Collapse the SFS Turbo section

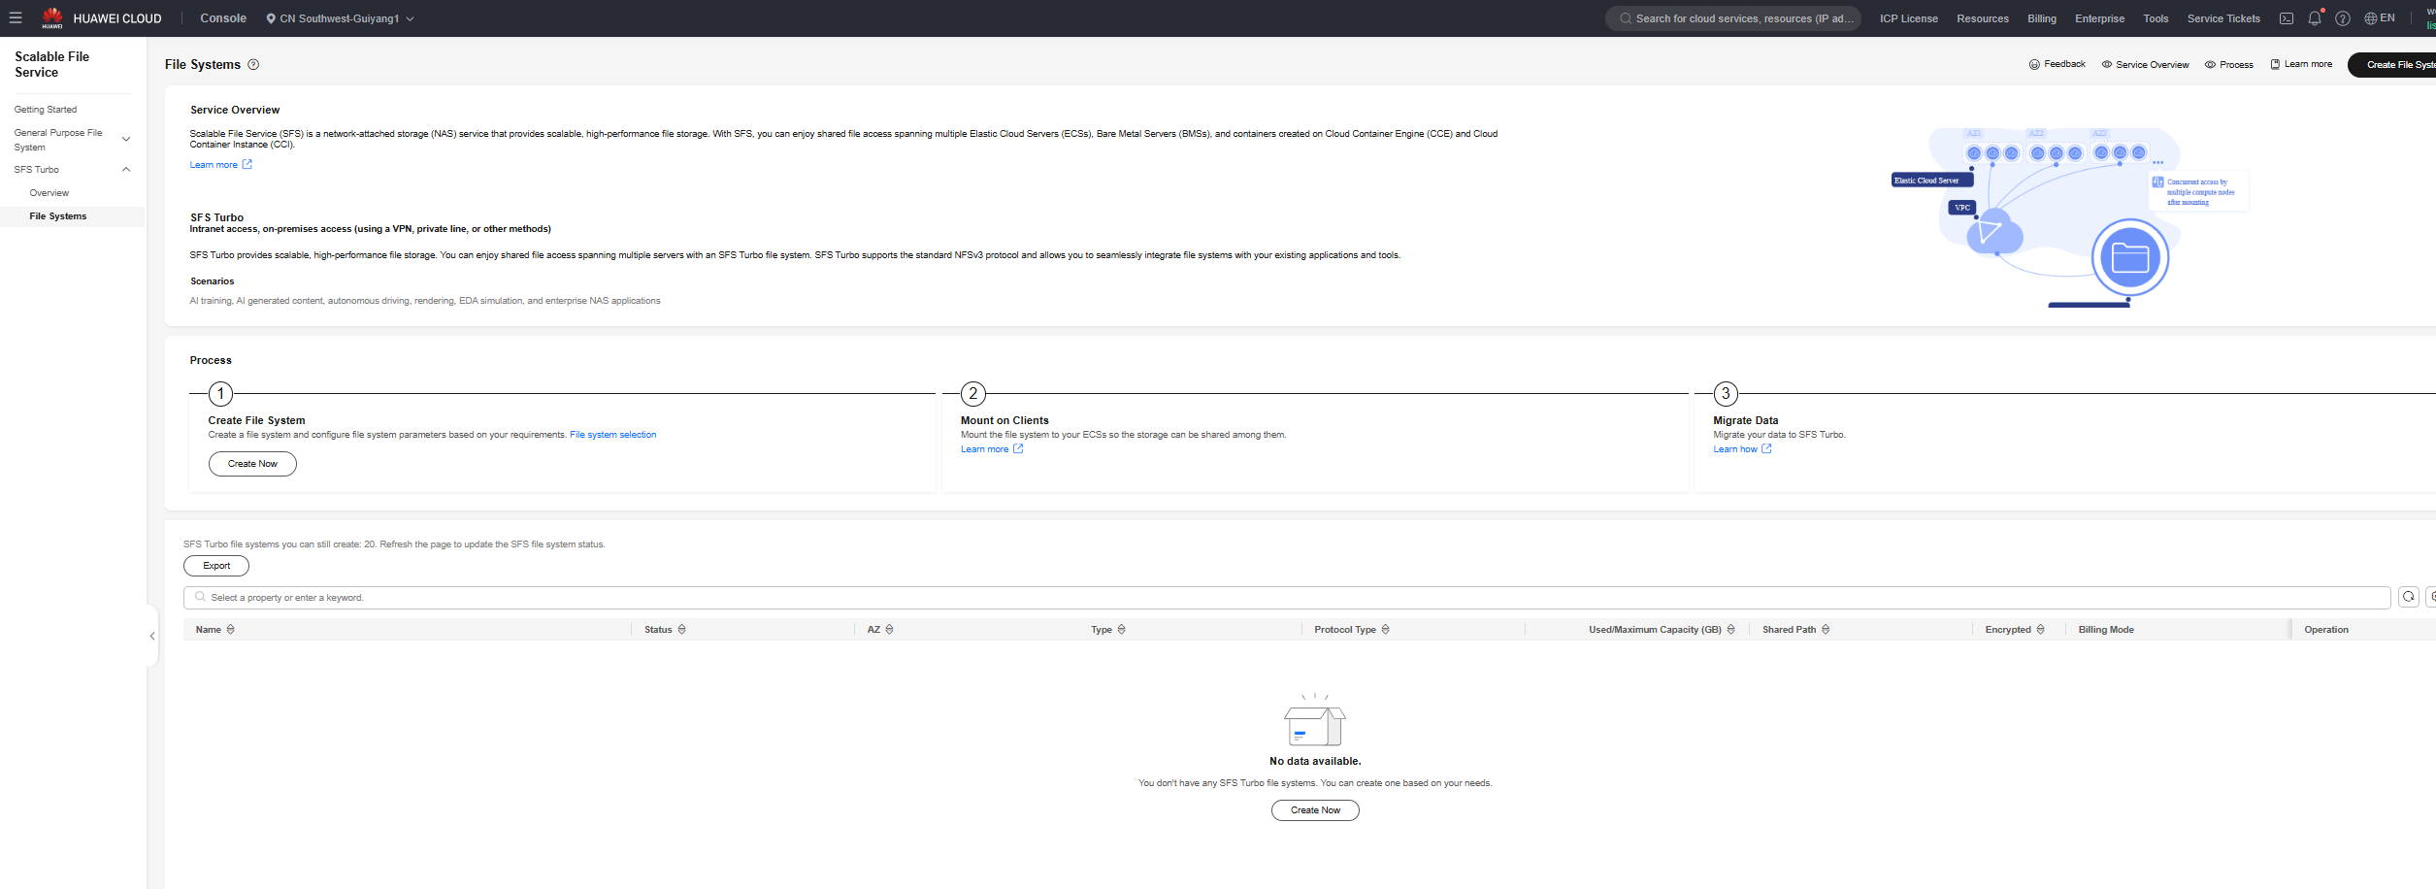(72, 170)
